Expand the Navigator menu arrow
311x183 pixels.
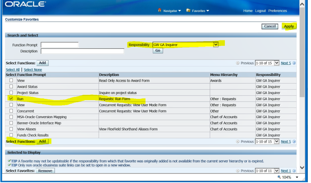click(180, 11)
